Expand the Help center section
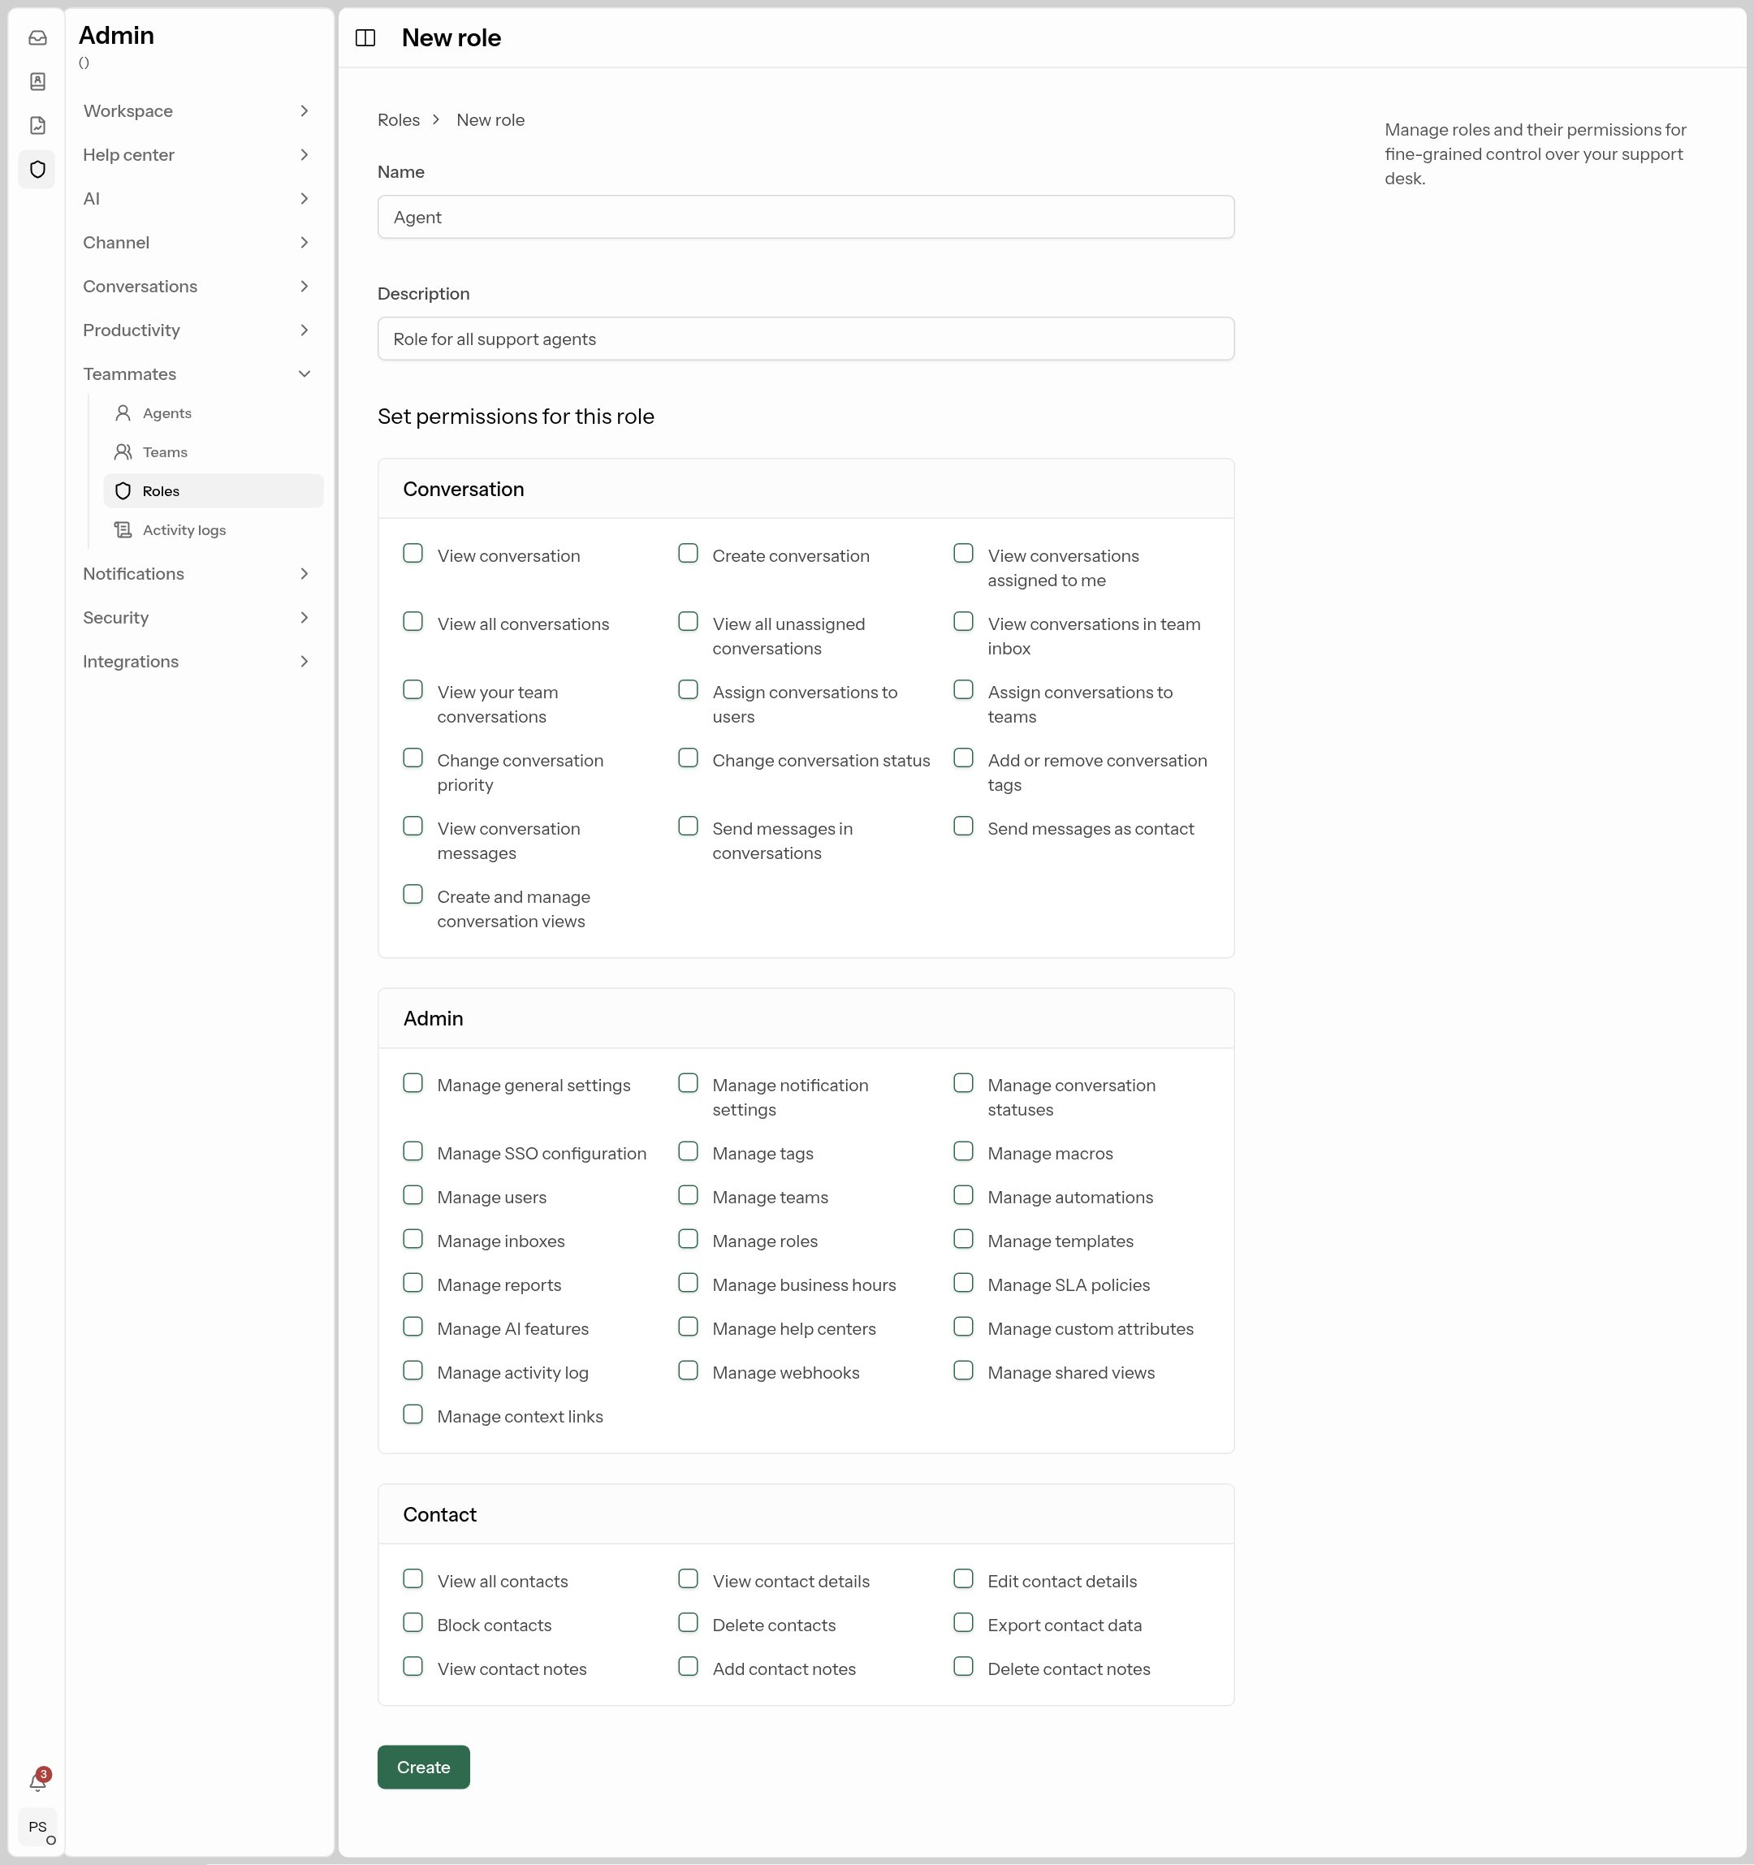1754x1865 pixels. tap(197, 155)
